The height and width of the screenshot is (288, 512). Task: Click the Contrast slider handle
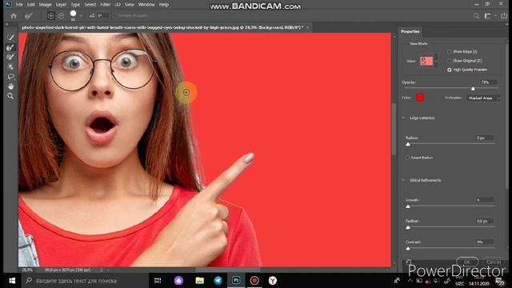408,249
